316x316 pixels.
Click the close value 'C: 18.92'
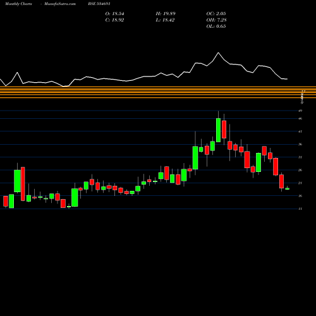tap(114, 20)
